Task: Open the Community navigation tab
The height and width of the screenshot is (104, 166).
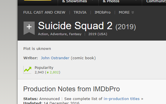Action: (x=156, y=1)
